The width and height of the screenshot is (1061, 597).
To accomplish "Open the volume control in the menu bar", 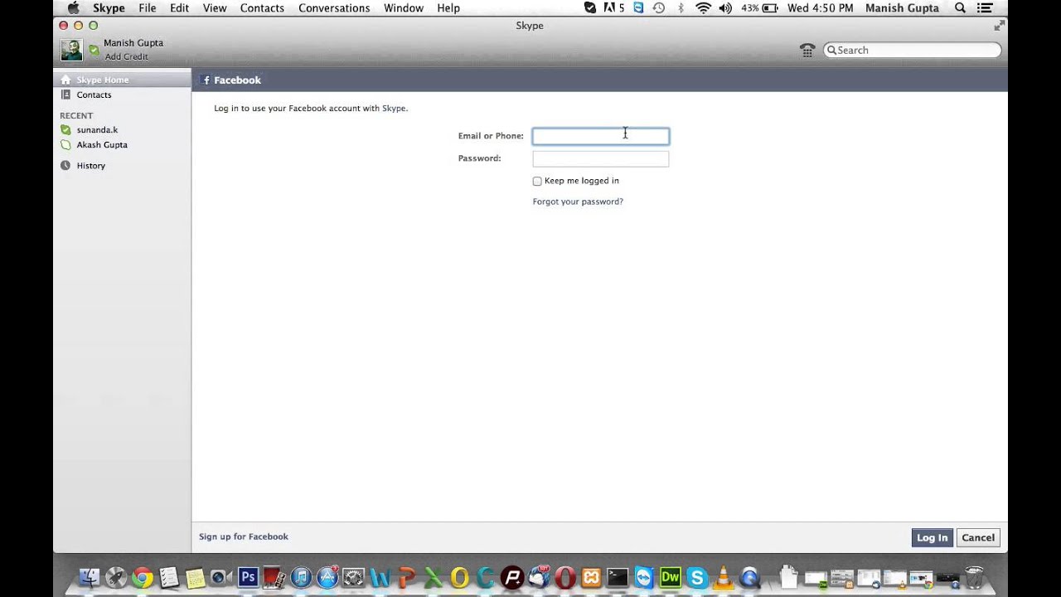I will (726, 8).
